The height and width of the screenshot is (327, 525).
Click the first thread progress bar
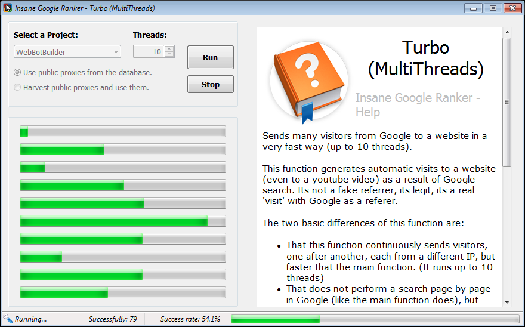123,131
